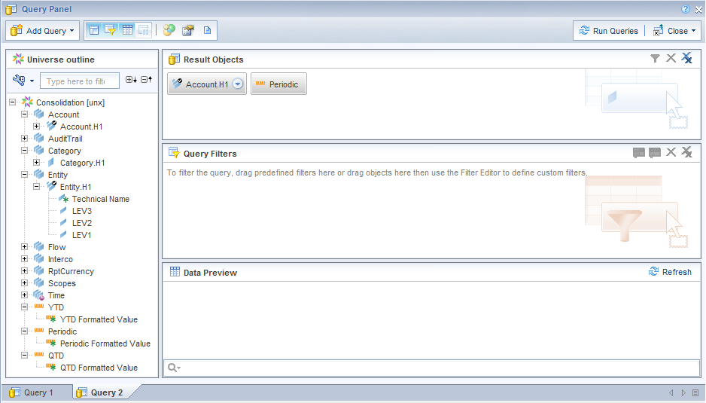This screenshot has height=403, width=706.
Task: Open the Add Query dropdown
Action: click(x=42, y=31)
